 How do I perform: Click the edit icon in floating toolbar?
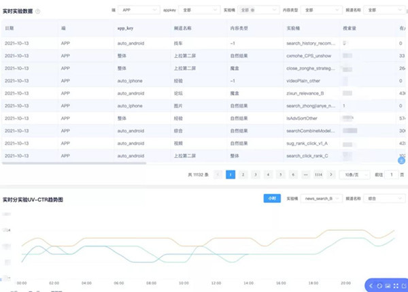click(x=403, y=285)
